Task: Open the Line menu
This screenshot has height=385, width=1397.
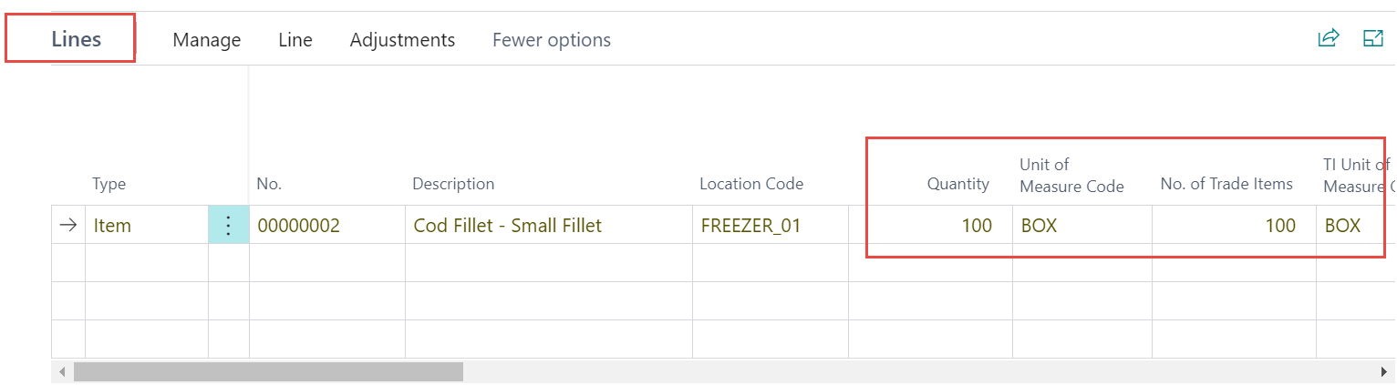Action: [x=295, y=40]
